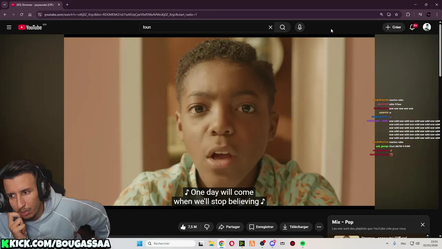Start voice search with the microphone

coord(300,27)
